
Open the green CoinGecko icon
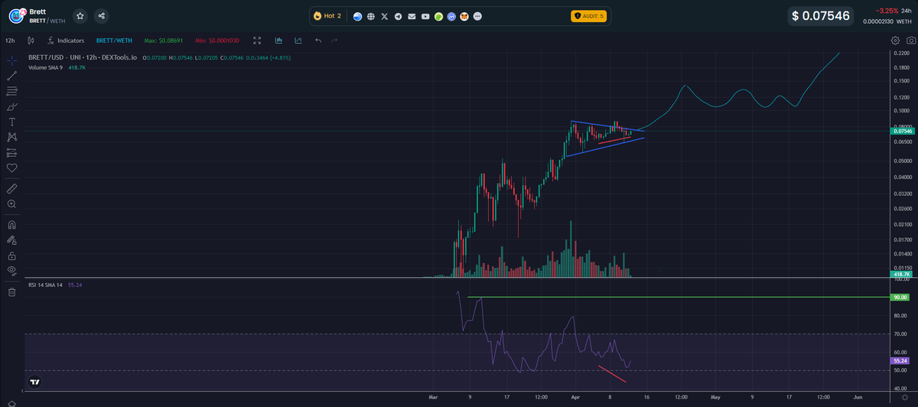click(438, 16)
